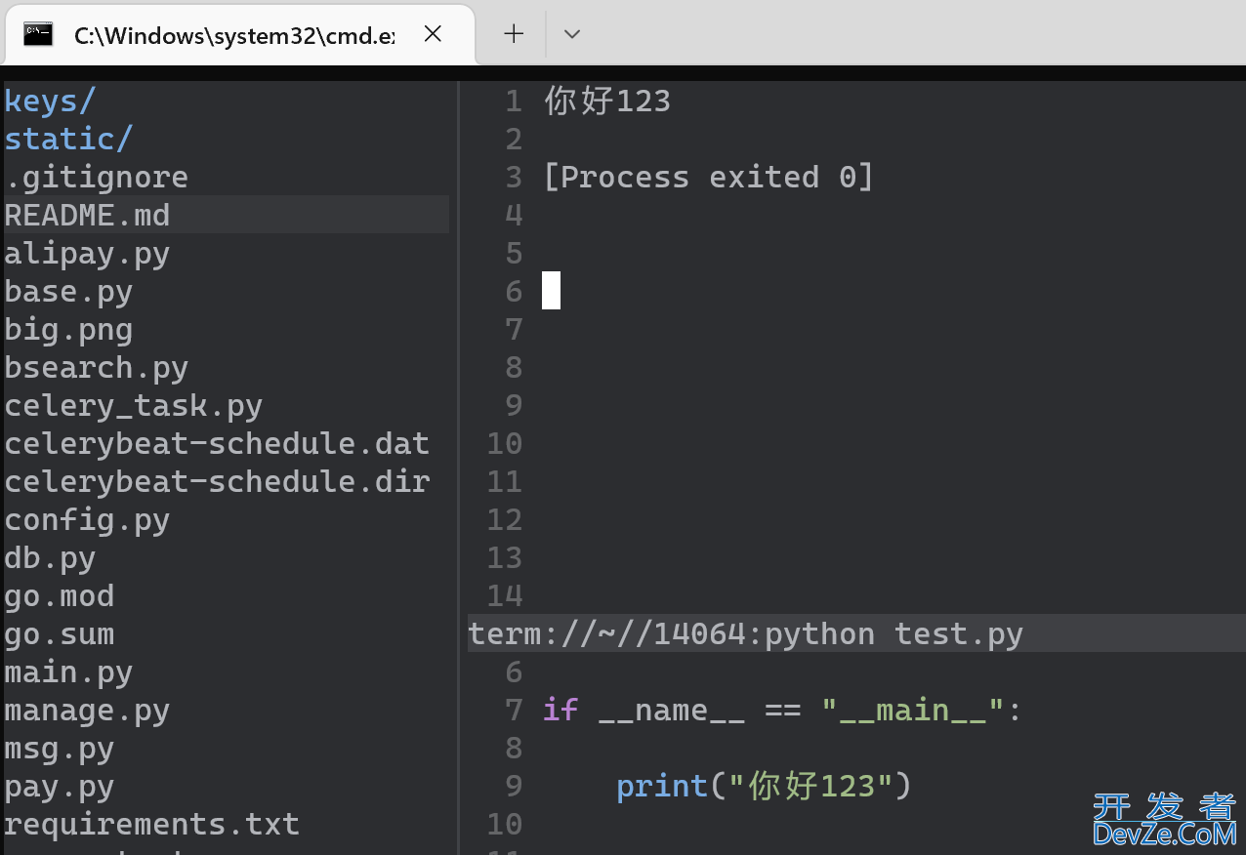
Task: Open alipay.py from the file list
Action: tap(87, 253)
